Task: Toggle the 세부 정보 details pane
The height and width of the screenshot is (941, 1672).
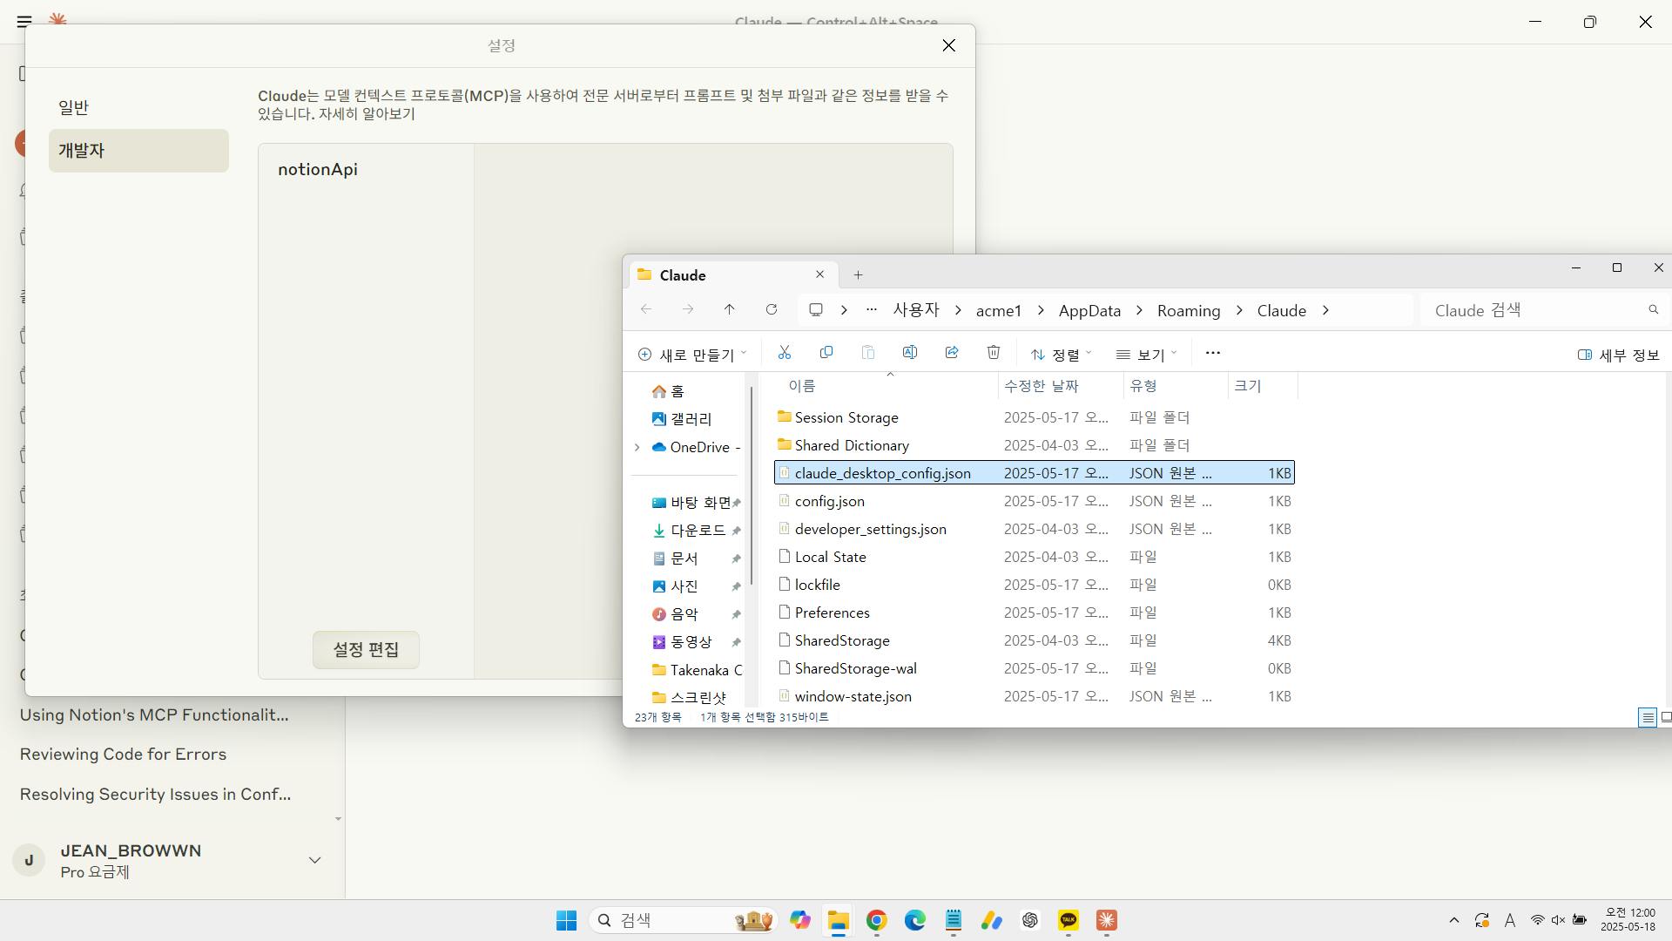Action: pyautogui.click(x=1619, y=355)
